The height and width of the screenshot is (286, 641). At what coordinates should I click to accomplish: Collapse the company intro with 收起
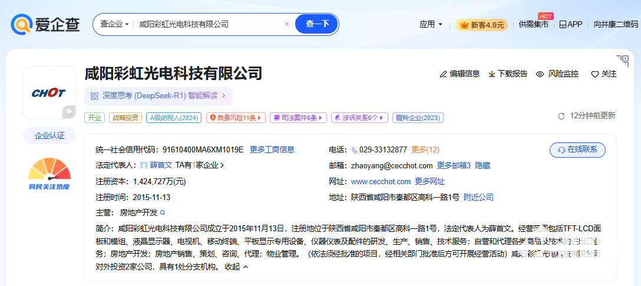point(236,267)
